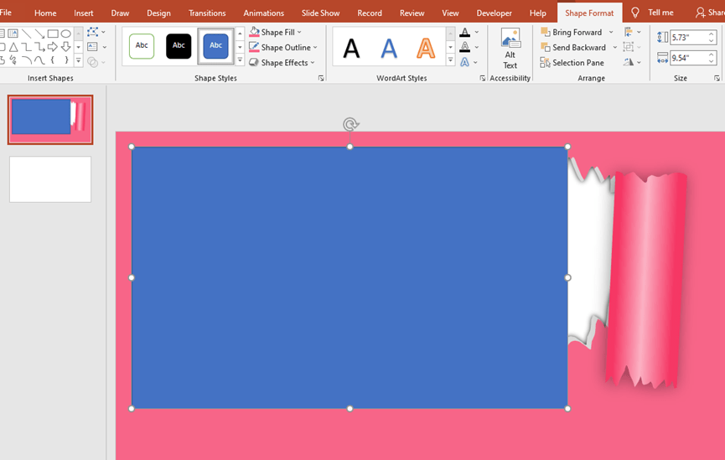The image size is (725, 460).
Task: Pick the Rectangle shape from gallery
Action: coord(53,34)
